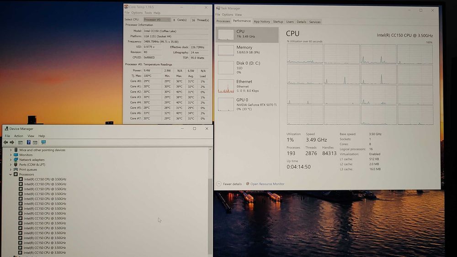
Task: Select the Memory thumbnail in Task Manager
Action: 226,50
